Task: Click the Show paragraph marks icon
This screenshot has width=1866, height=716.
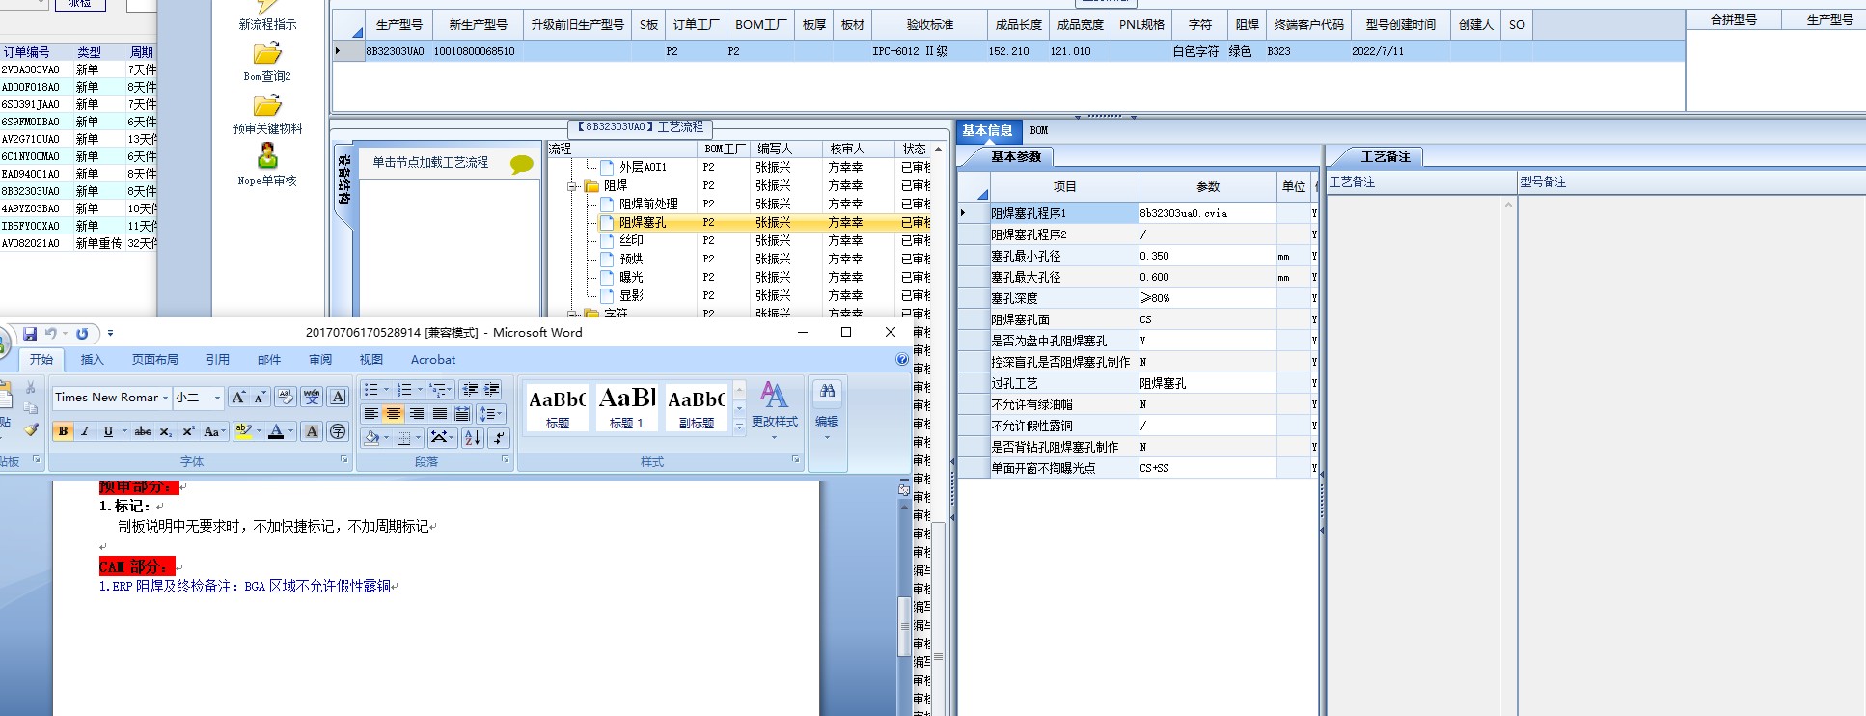Action: pyautogui.click(x=498, y=437)
